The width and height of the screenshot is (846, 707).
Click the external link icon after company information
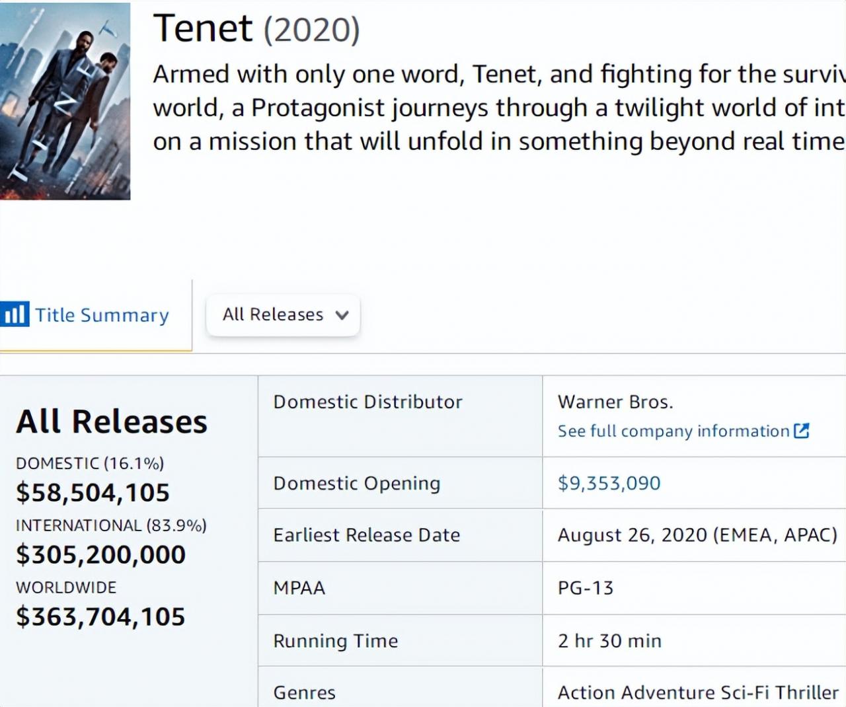(802, 431)
